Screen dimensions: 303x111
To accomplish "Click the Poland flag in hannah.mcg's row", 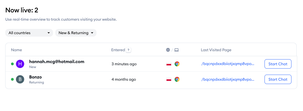I will click(169, 64).
